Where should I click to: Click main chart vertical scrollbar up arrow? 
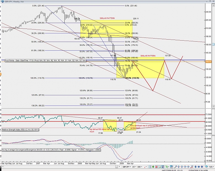pos(213,5)
